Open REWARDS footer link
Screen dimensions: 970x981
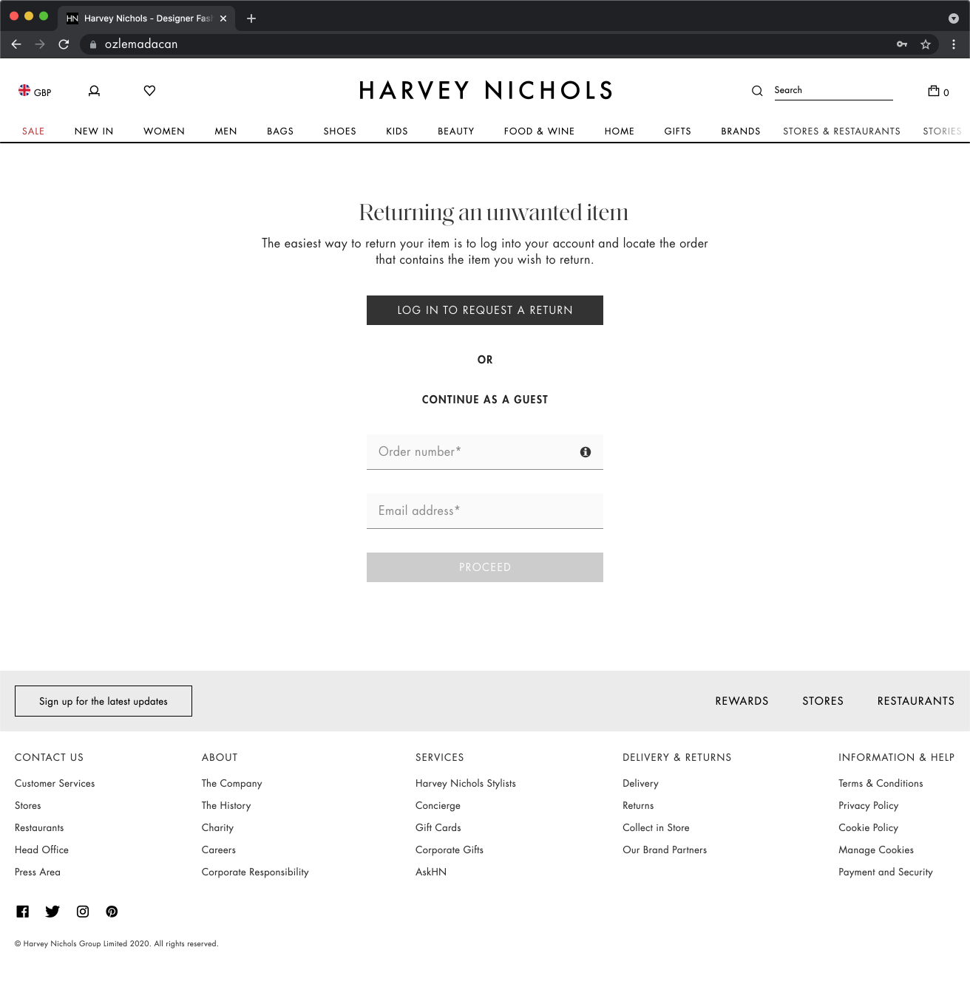click(742, 701)
